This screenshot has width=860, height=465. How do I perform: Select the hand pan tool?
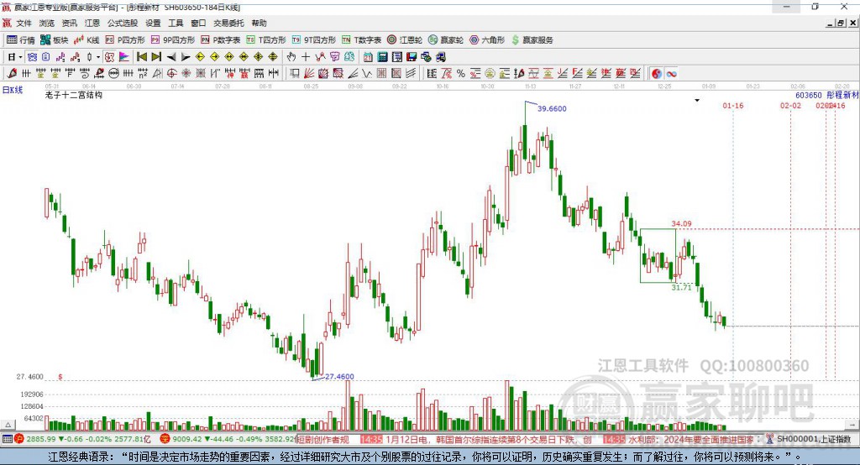tap(291, 57)
